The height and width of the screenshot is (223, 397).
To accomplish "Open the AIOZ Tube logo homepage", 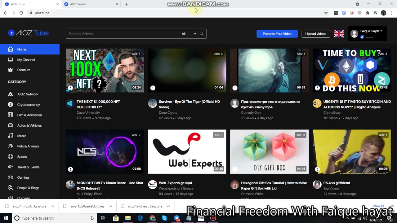I will pos(28,33).
